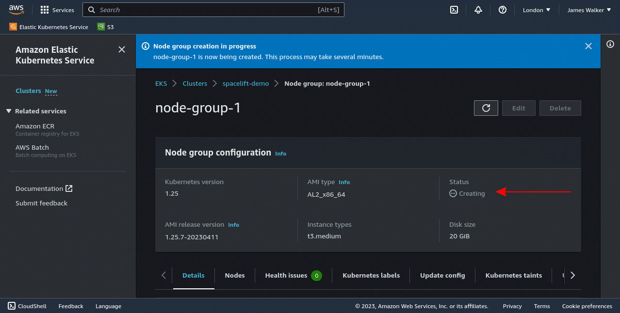This screenshot has height=313, width=620.
Task: Open the AWS home logo
Action: (x=16, y=10)
